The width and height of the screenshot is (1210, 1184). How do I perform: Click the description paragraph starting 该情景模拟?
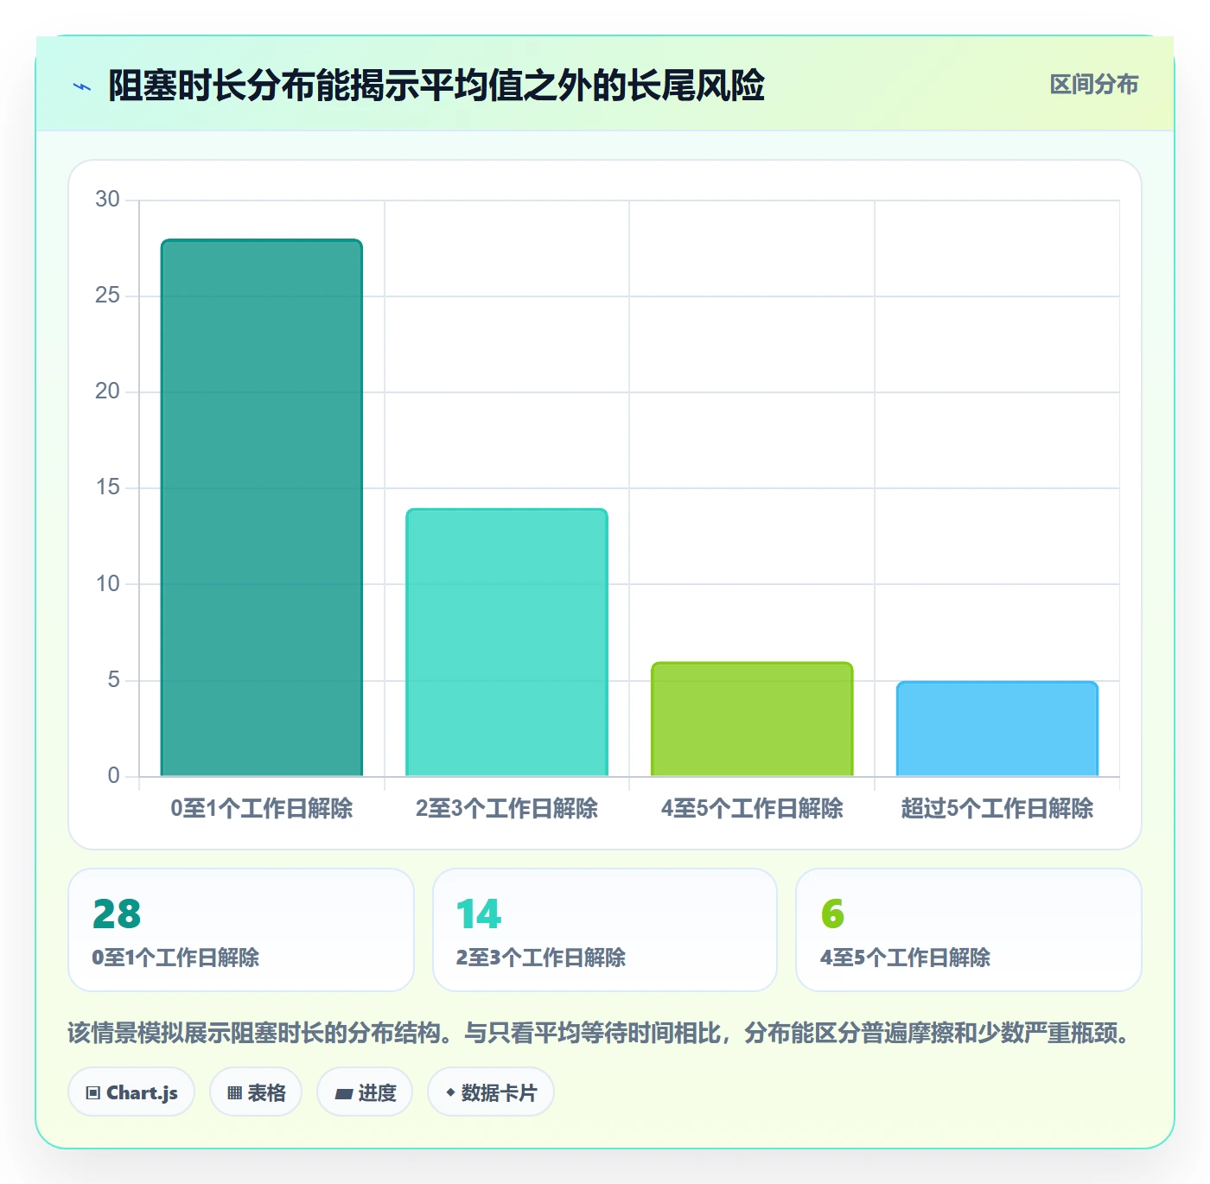(x=602, y=1033)
